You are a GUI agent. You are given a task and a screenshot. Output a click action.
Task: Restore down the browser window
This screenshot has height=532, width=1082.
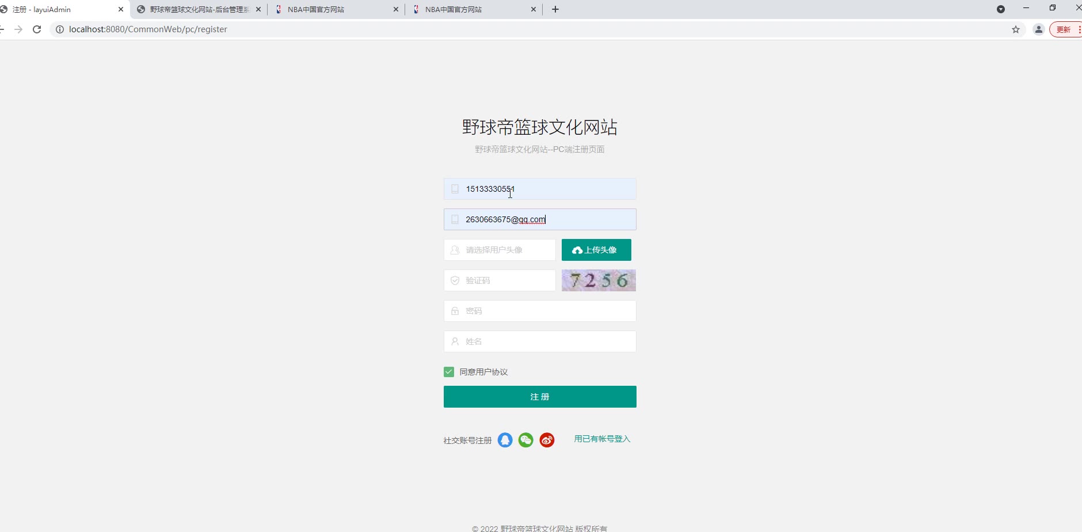click(x=1053, y=8)
